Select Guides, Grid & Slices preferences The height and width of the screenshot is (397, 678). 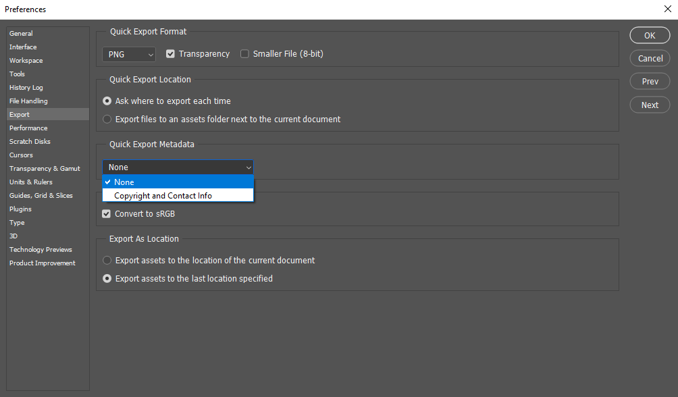(x=41, y=195)
